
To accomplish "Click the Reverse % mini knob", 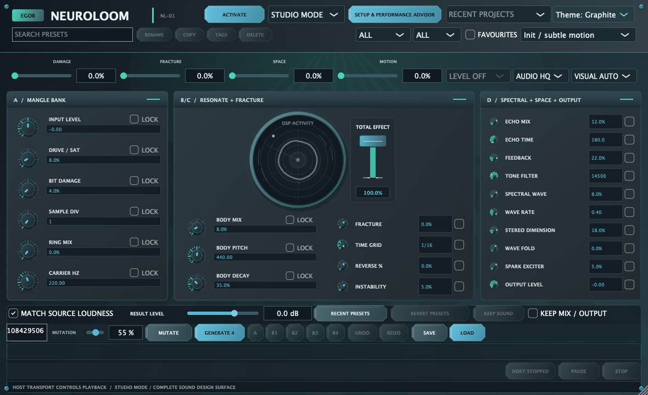I will pyautogui.click(x=343, y=266).
